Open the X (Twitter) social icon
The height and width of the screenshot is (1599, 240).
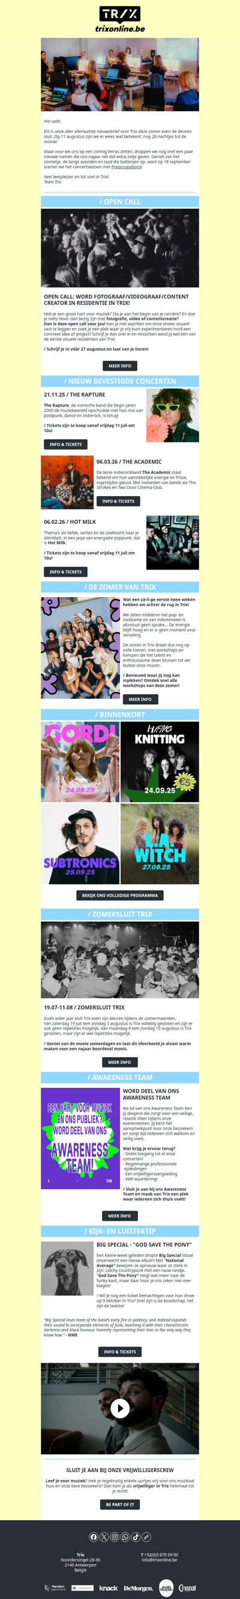click(x=104, y=1537)
